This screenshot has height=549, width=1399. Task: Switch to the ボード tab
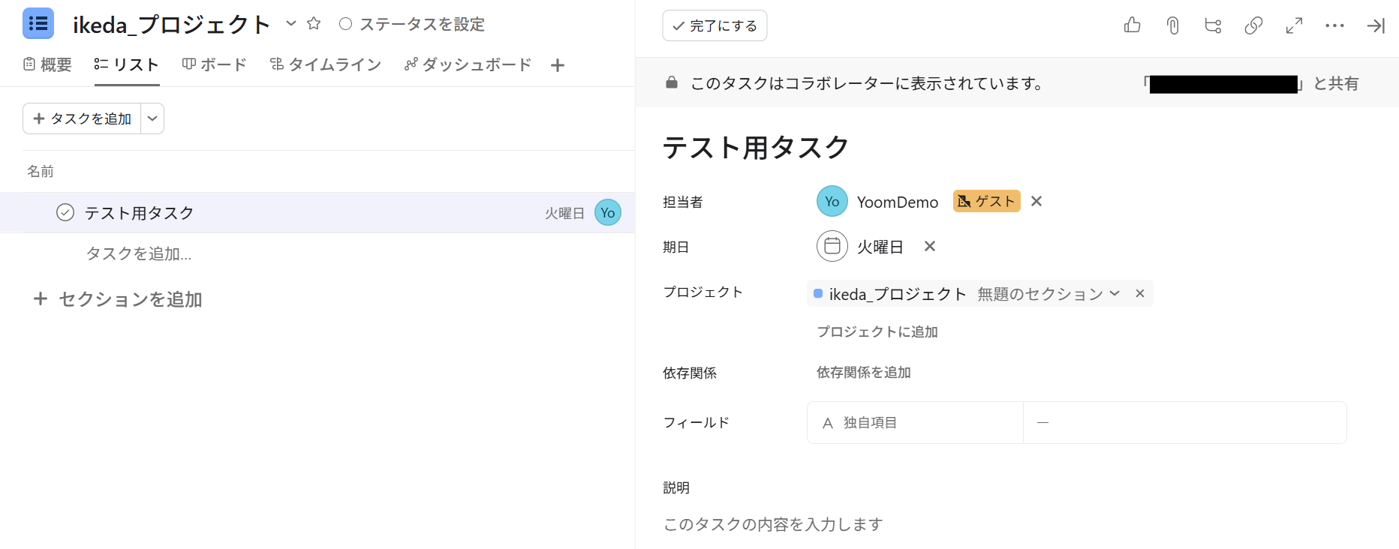point(215,64)
